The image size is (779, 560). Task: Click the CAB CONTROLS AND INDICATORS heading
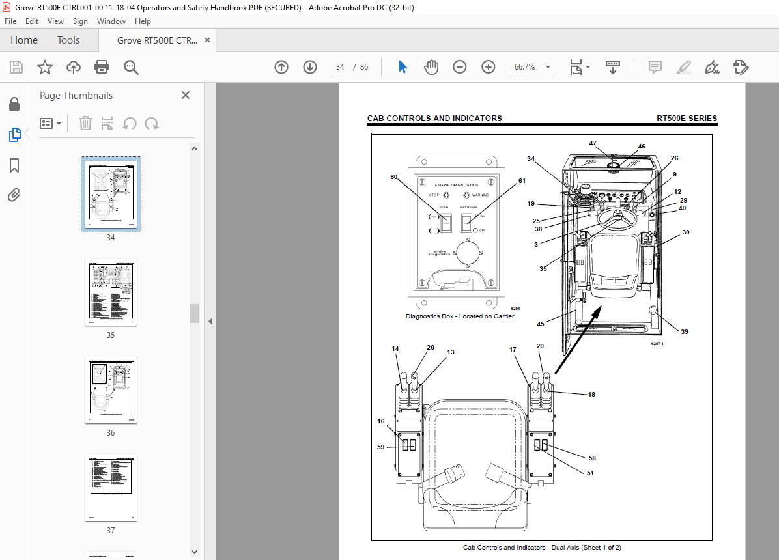[434, 119]
